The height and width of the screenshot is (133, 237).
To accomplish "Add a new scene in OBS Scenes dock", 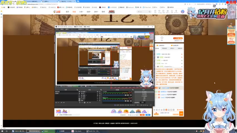I will point(56,103).
